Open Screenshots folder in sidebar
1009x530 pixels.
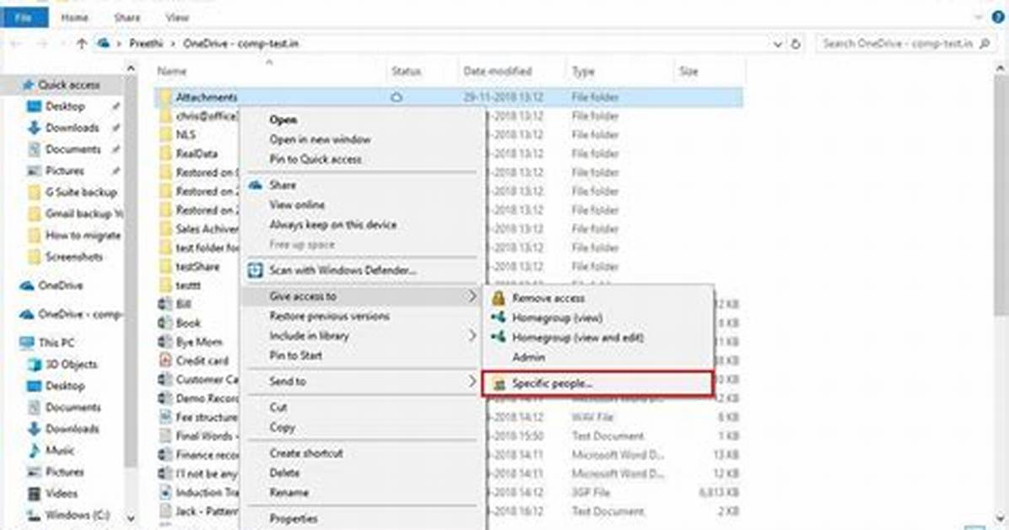click(73, 257)
